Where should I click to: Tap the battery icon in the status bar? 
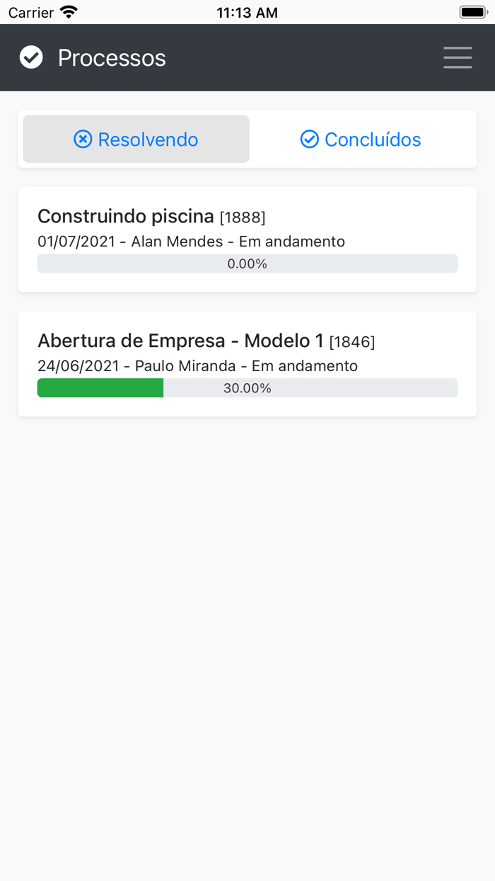click(471, 11)
